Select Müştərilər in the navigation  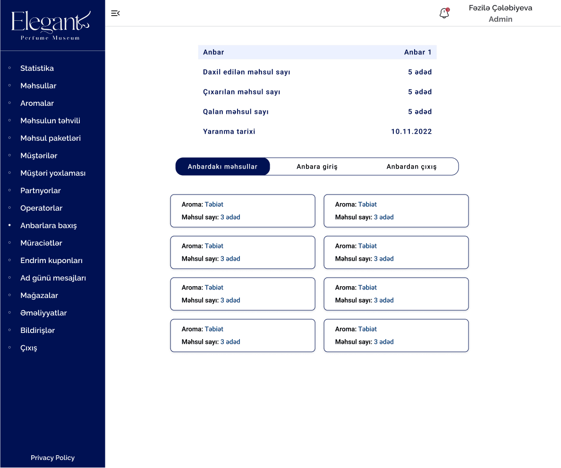pos(39,156)
